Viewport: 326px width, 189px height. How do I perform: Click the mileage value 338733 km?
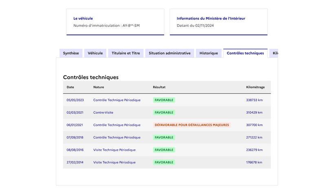254,100
